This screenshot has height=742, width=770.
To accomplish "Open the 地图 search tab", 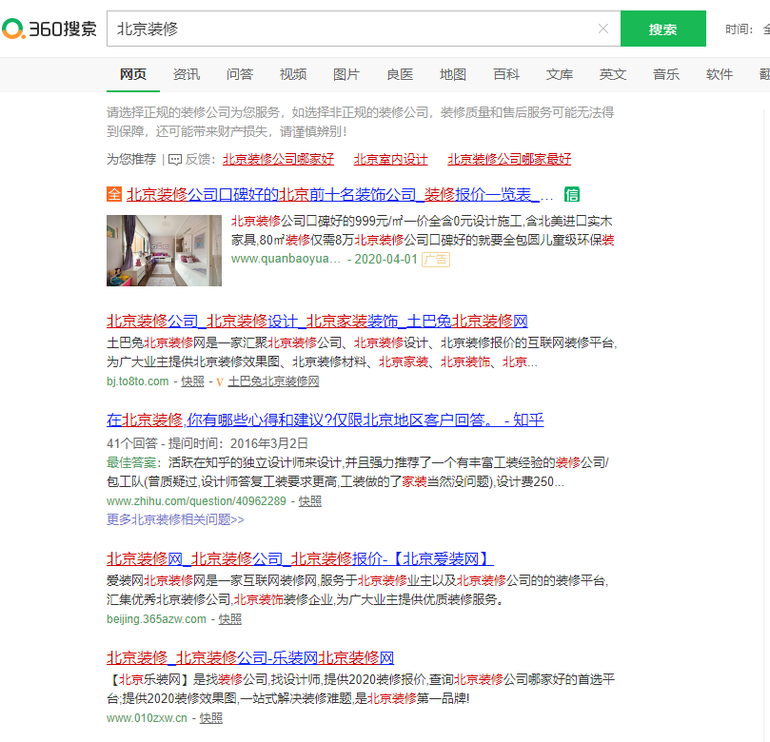I will (x=452, y=73).
